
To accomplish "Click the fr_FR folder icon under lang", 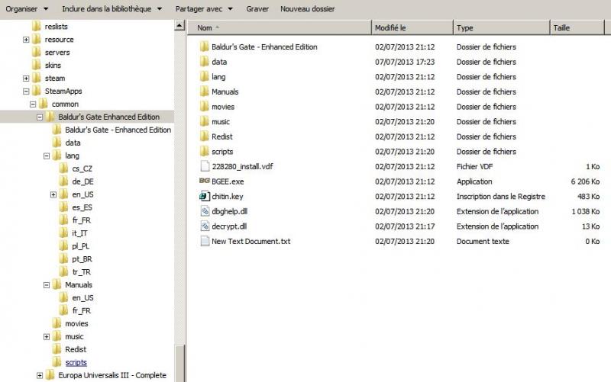I will point(63,220).
